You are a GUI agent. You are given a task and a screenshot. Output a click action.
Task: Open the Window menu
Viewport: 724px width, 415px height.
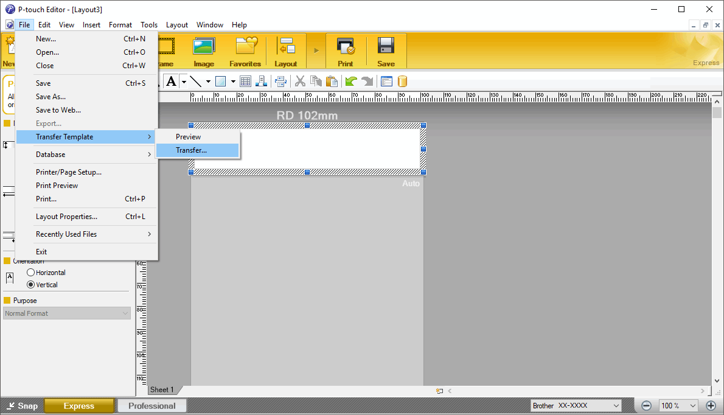[210, 25]
